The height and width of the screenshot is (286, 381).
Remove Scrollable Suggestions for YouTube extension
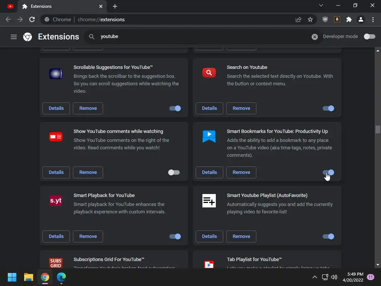tap(88, 108)
